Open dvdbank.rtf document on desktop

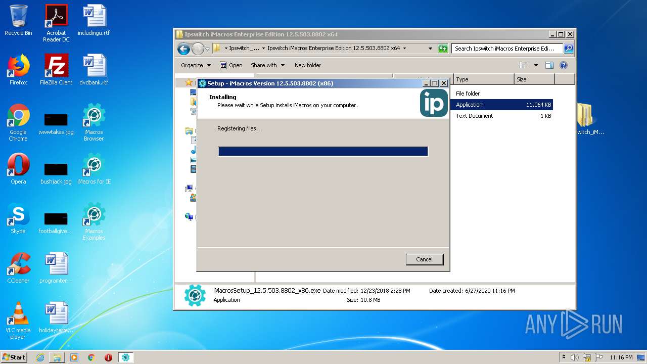point(94,70)
